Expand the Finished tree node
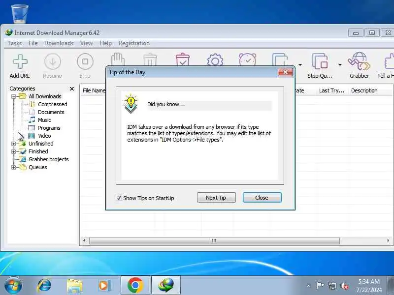The height and width of the screenshot is (295, 394). (14, 151)
